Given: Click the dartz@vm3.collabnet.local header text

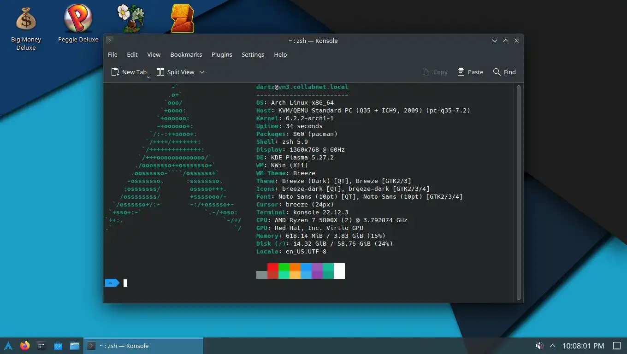Looking at the screenshot, I should (302, 87).
